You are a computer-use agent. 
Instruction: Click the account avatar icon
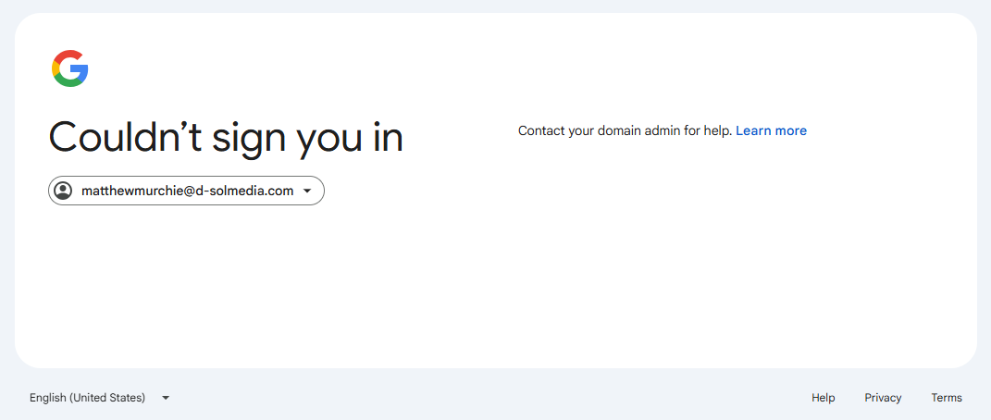coord(63,191)
